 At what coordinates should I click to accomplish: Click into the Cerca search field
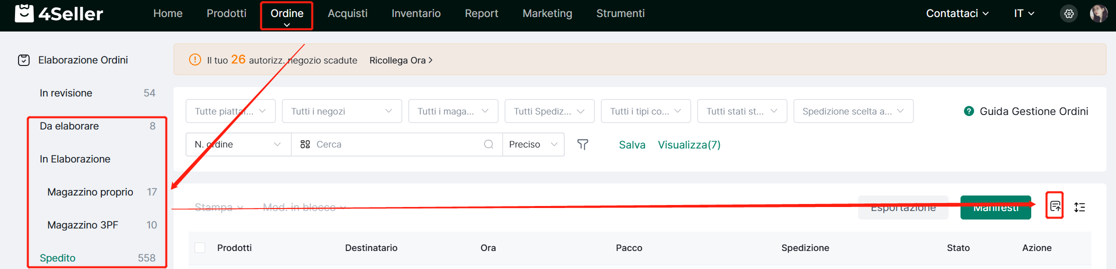(x=396, y=144)
